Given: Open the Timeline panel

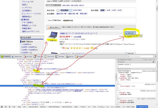Looking at the screenshot, I should [x=38, y=56].
